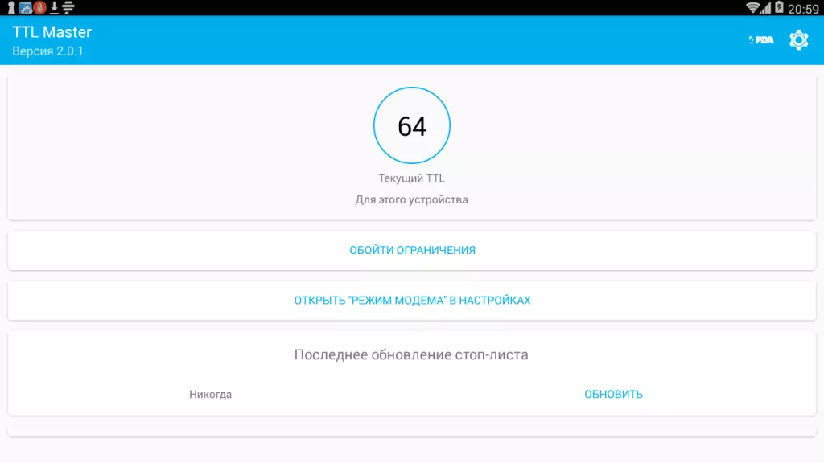
Task: Open the 4PDA forum page icon
Action: tap(760, 38)
